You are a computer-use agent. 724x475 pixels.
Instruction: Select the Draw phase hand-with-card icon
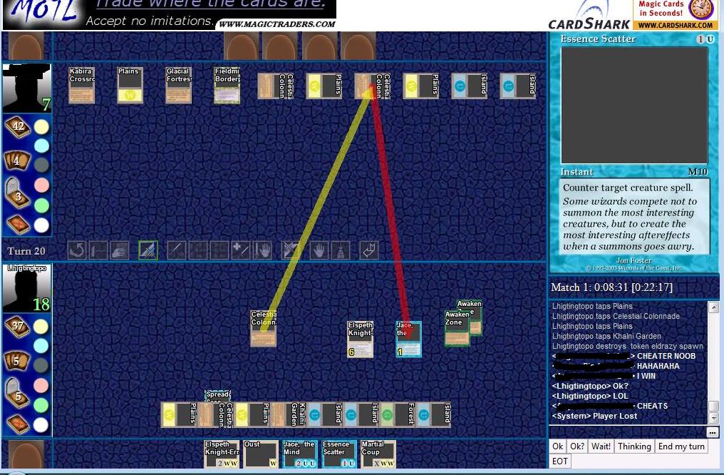120,250
